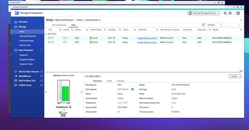249x130 pixels.
Task: Open Remote Disk in sidebar
Action: coord(25,45)
